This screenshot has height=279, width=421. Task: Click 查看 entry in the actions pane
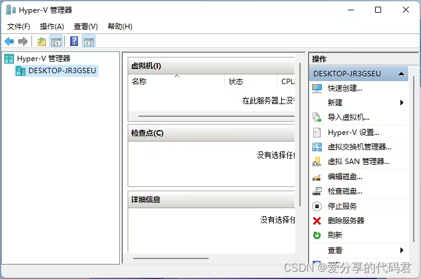coord(335,251)
